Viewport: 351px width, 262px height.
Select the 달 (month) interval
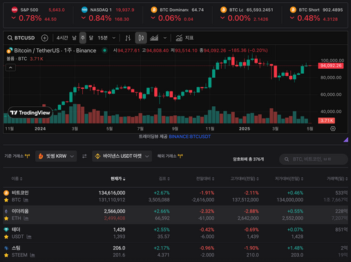point(91,38)
